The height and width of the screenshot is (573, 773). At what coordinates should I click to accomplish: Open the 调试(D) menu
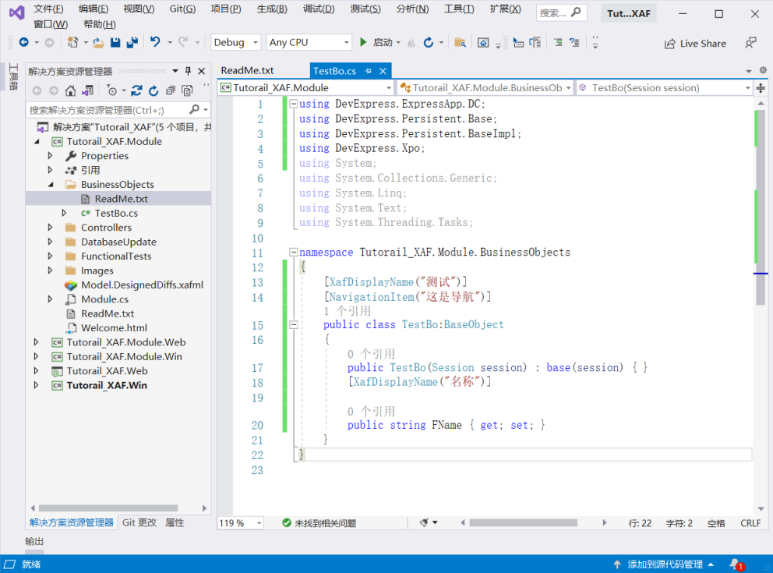318,9
